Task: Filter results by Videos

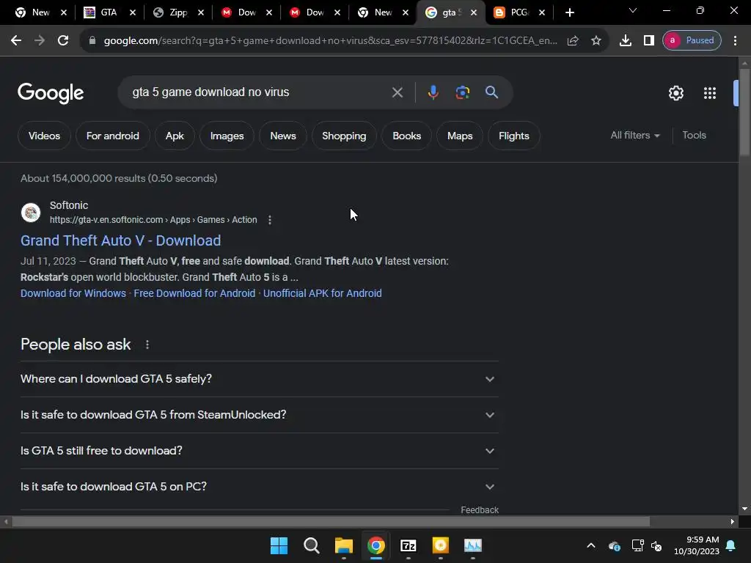Action: (44, 136)
